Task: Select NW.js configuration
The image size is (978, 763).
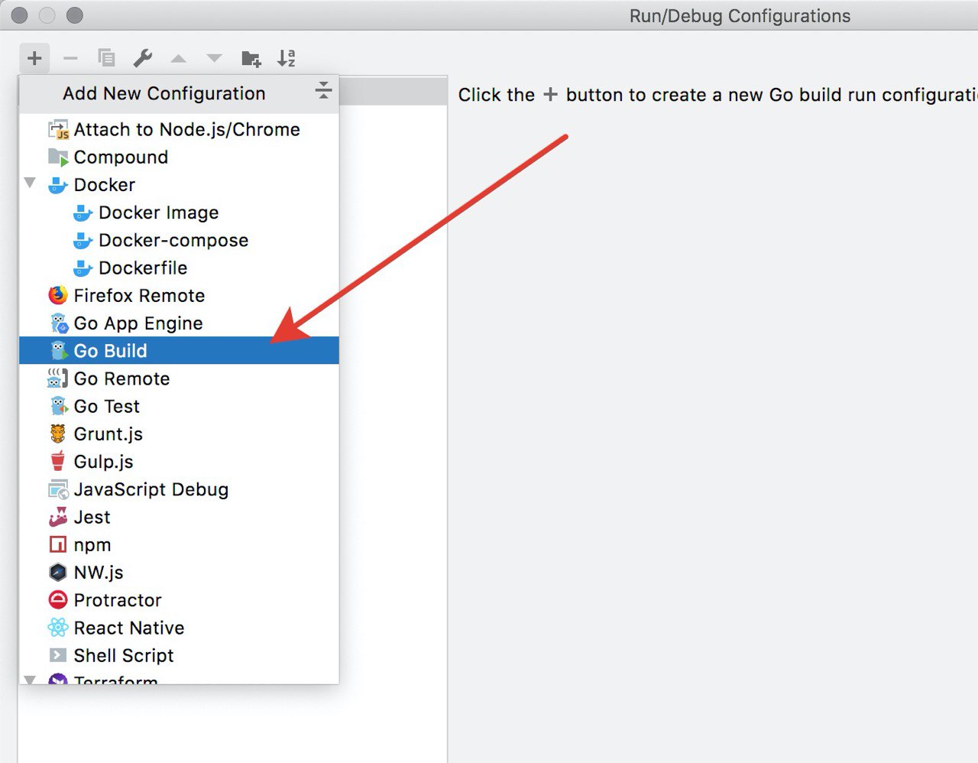Action: click(x=179, y=572)
